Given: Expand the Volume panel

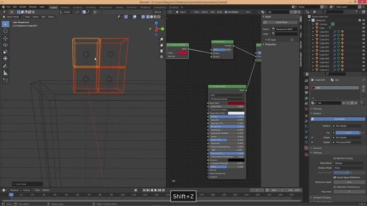Looking at the screenshot, I should pos(317,148).
